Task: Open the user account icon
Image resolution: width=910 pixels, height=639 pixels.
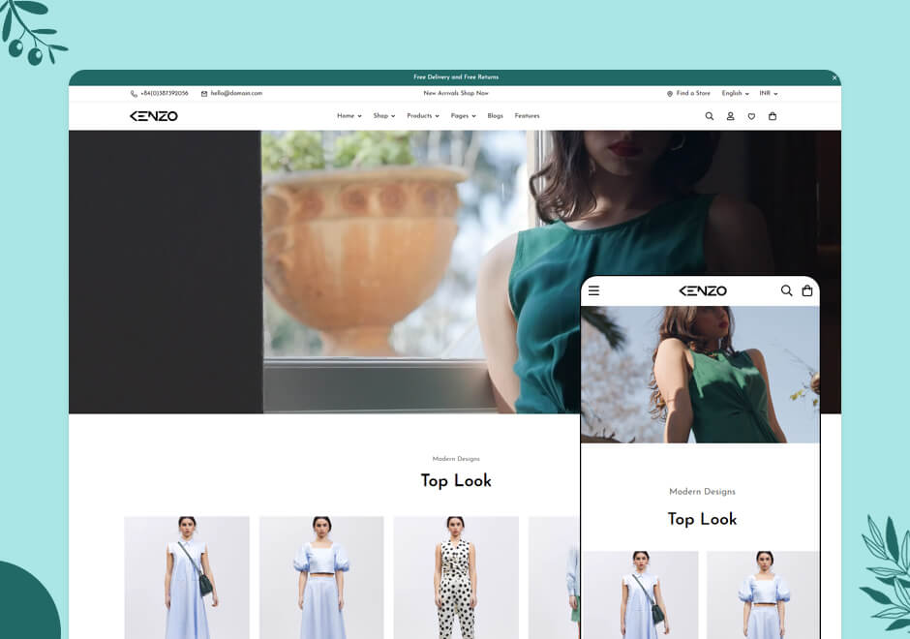Action: [x=731, y=116]
